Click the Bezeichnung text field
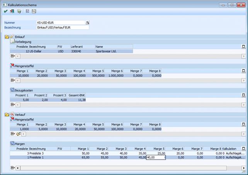Screen dimensions: 248x175 [62, 28]
